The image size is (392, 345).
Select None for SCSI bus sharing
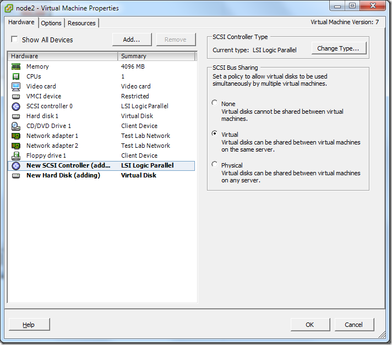214,103
